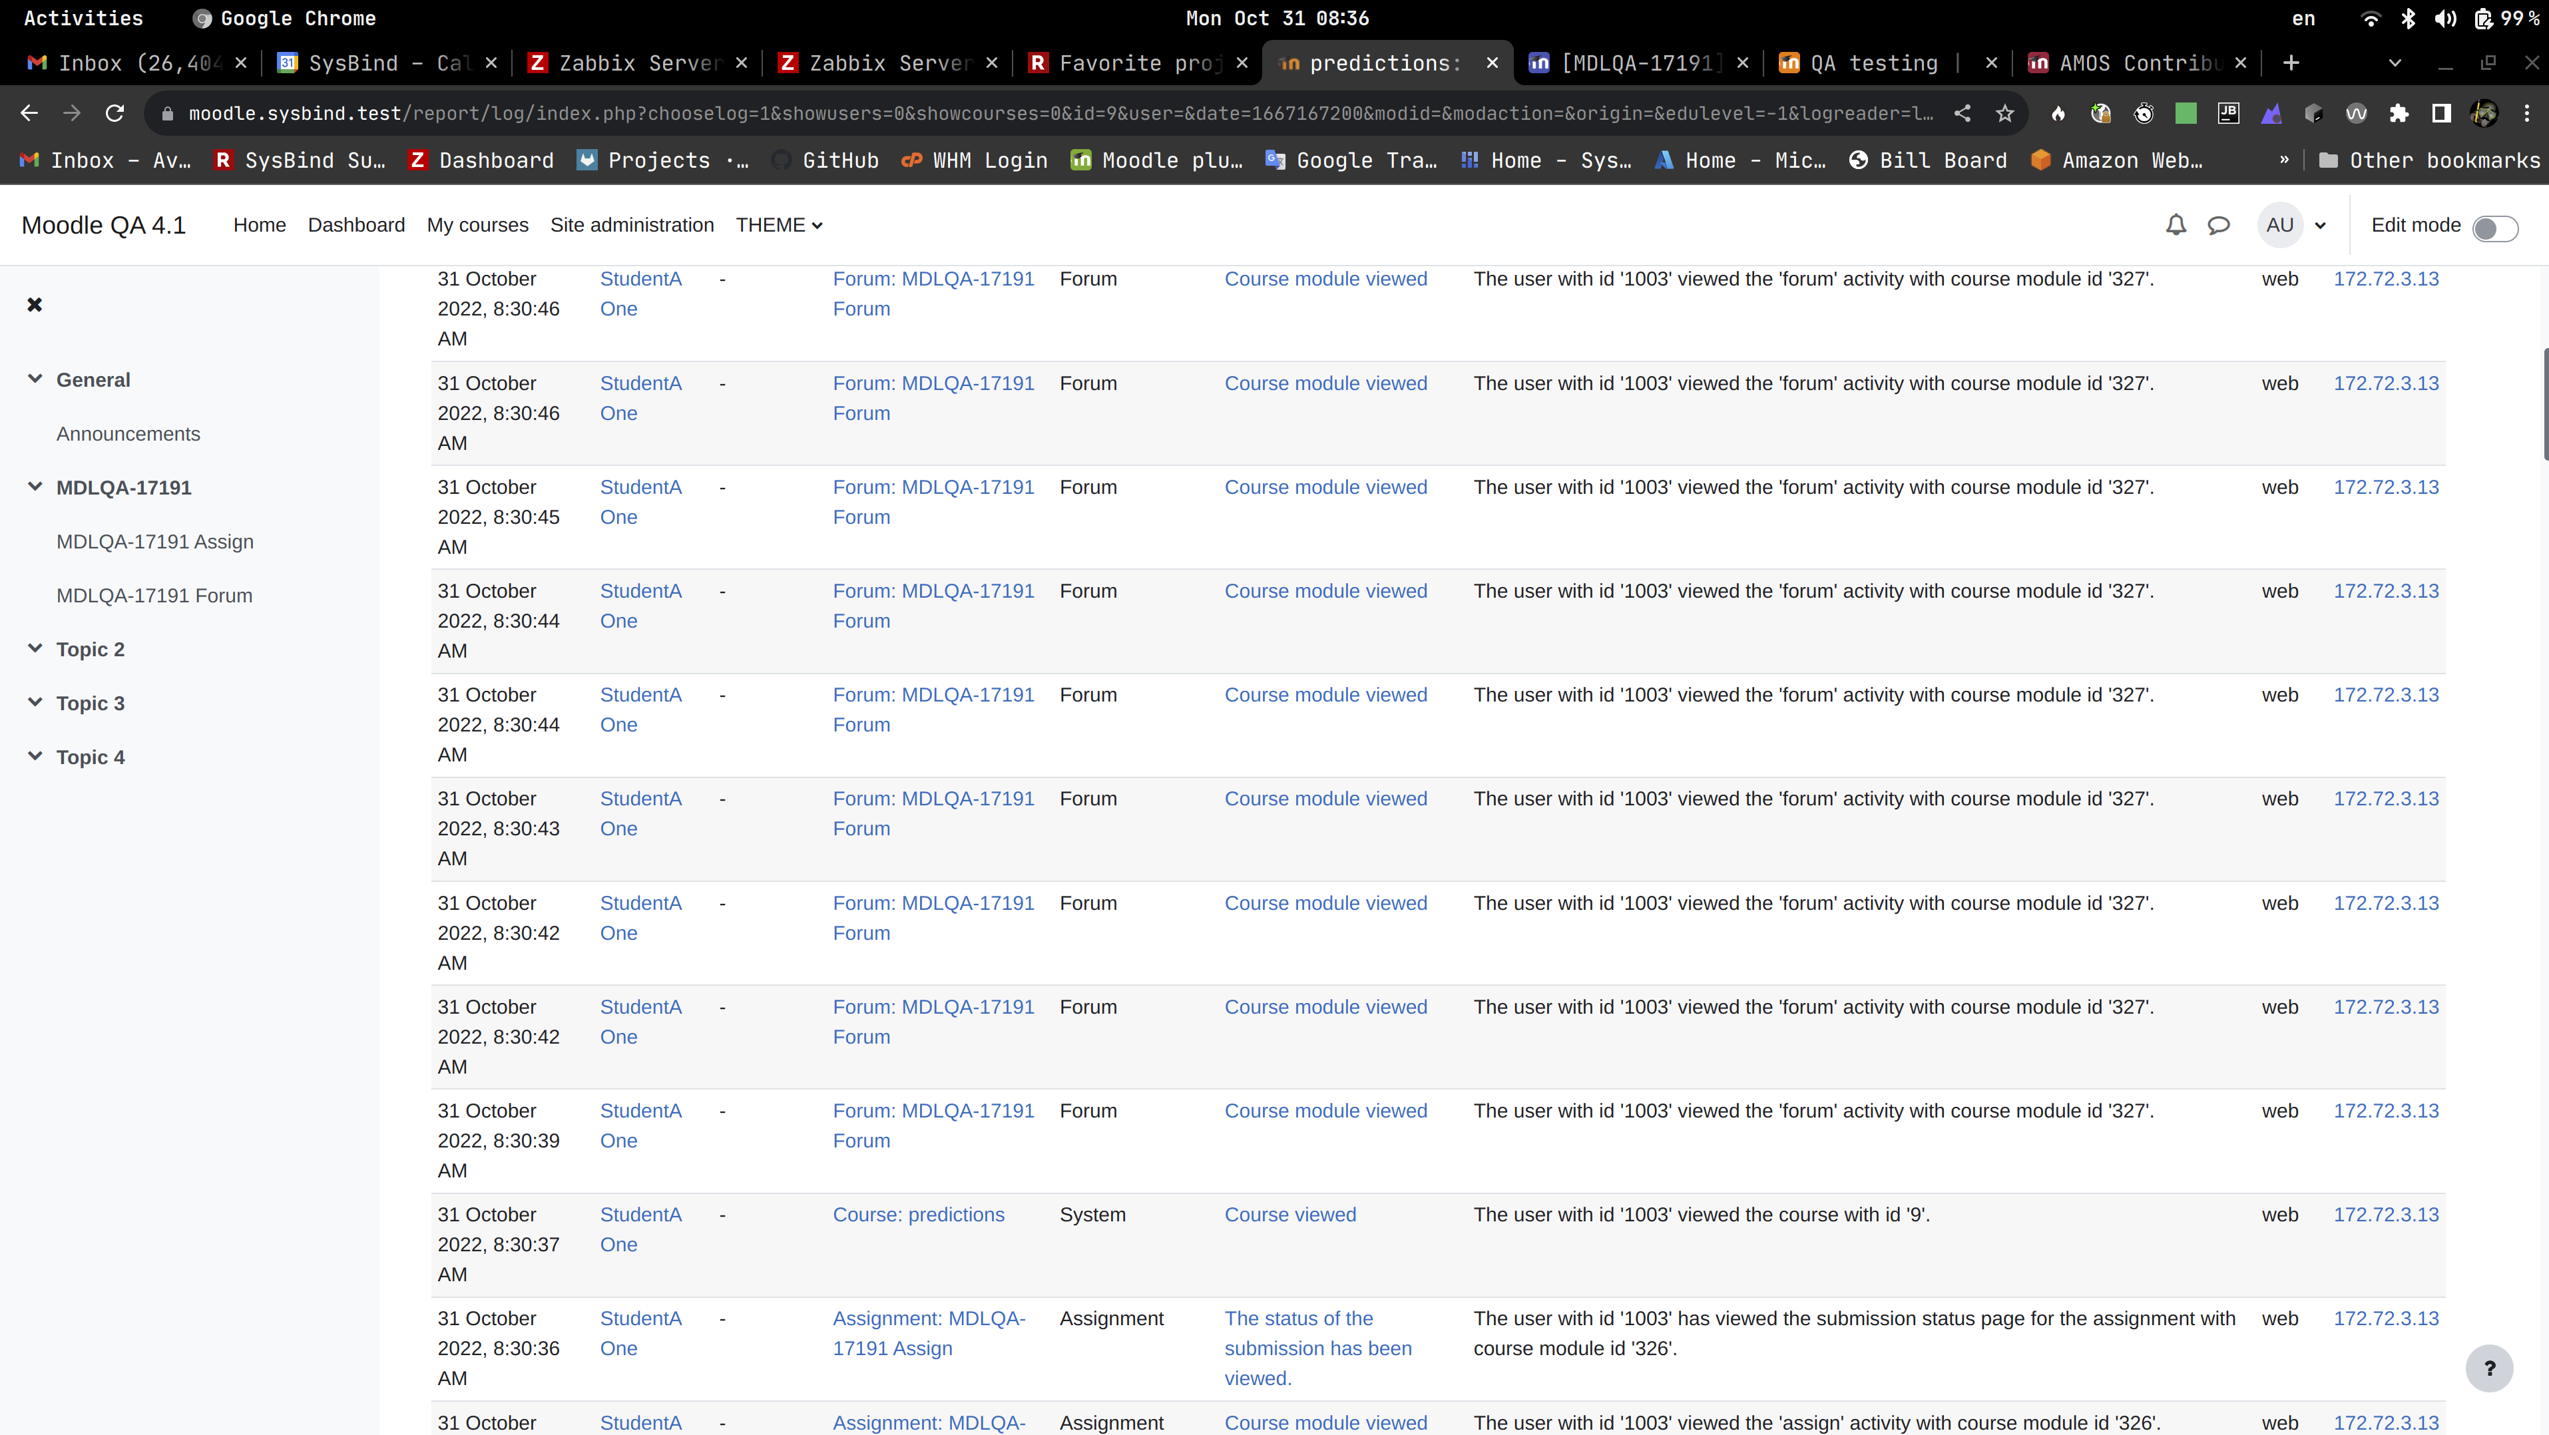
Task: Click the browser address bar URL
Action: 1060,114
